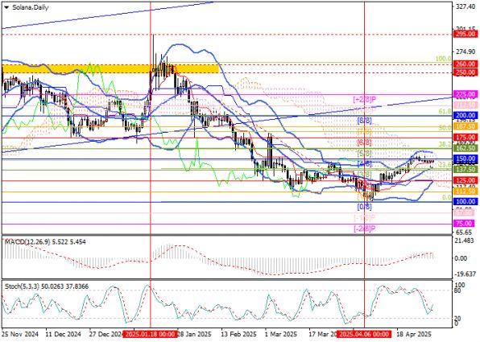Select the 187.50 orange price label
The width and height of the screenshot is (480, 342).
pos(466,126)
